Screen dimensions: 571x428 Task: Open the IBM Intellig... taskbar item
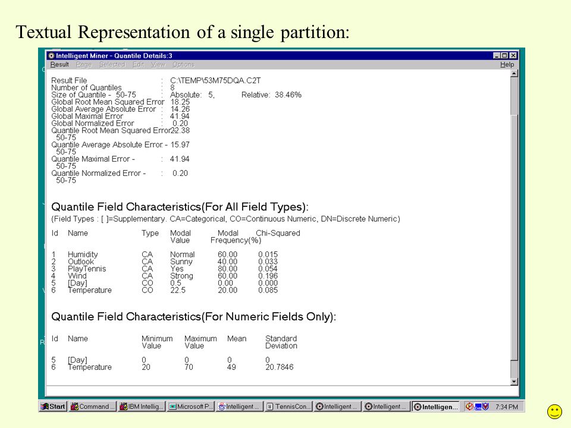(x=142, y=407)
